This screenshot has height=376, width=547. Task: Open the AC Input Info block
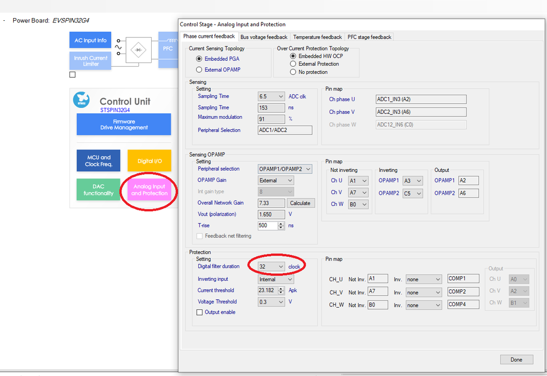pyautogui.click(x=90, y=40)
